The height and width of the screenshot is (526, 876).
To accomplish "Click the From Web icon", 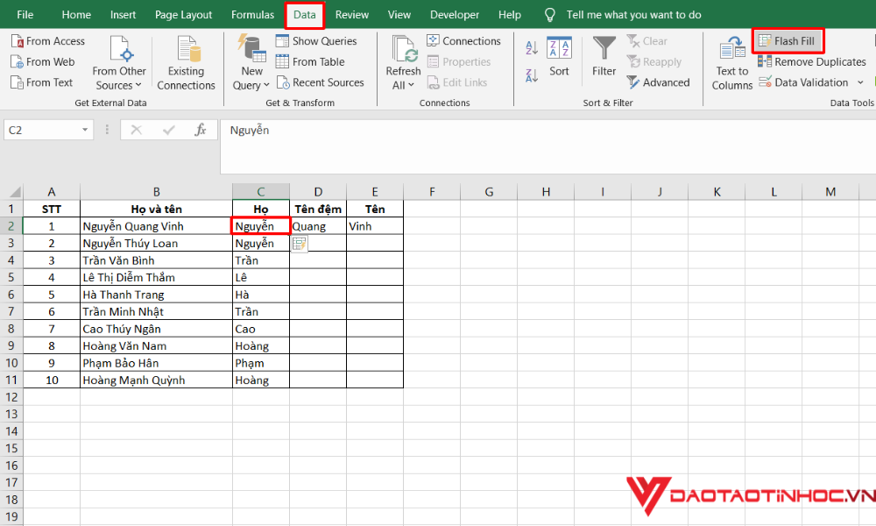I will (17, 61).
